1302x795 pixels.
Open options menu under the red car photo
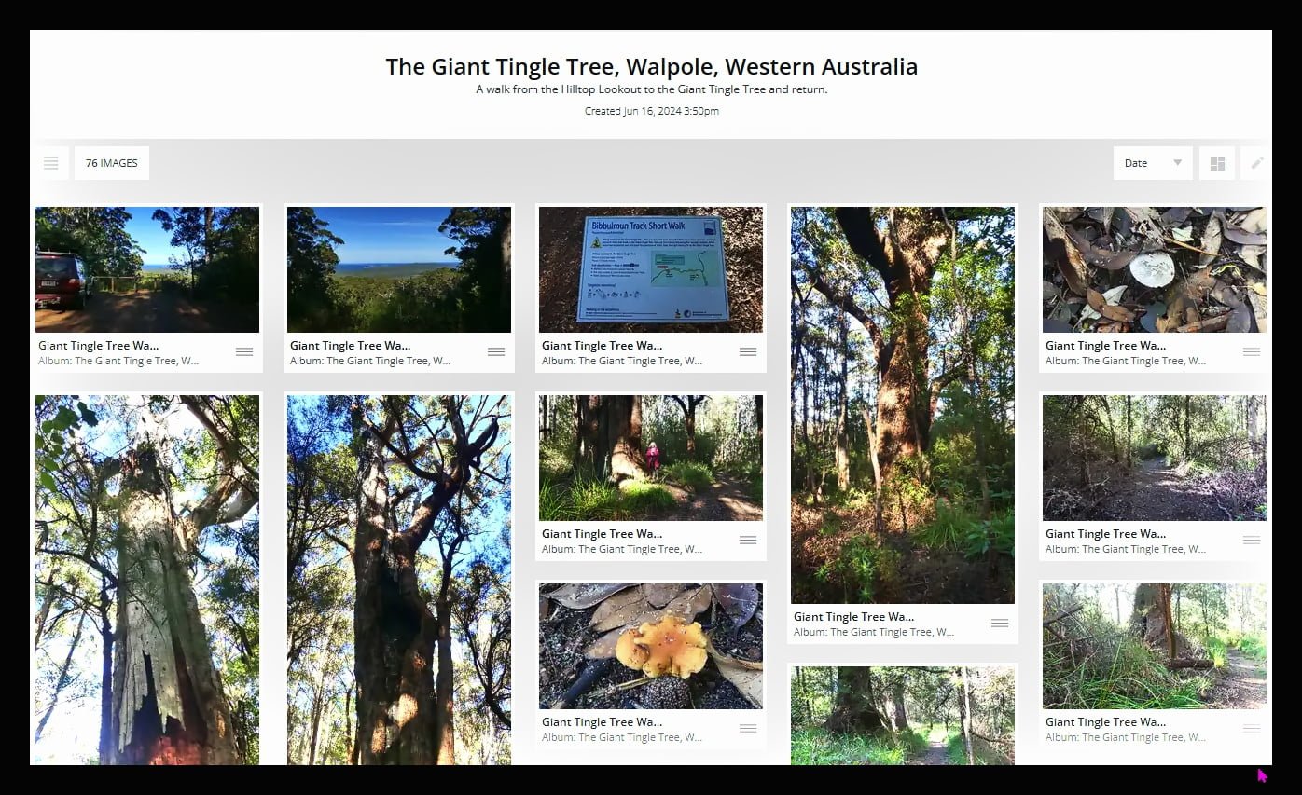click(x=244, y=352)
